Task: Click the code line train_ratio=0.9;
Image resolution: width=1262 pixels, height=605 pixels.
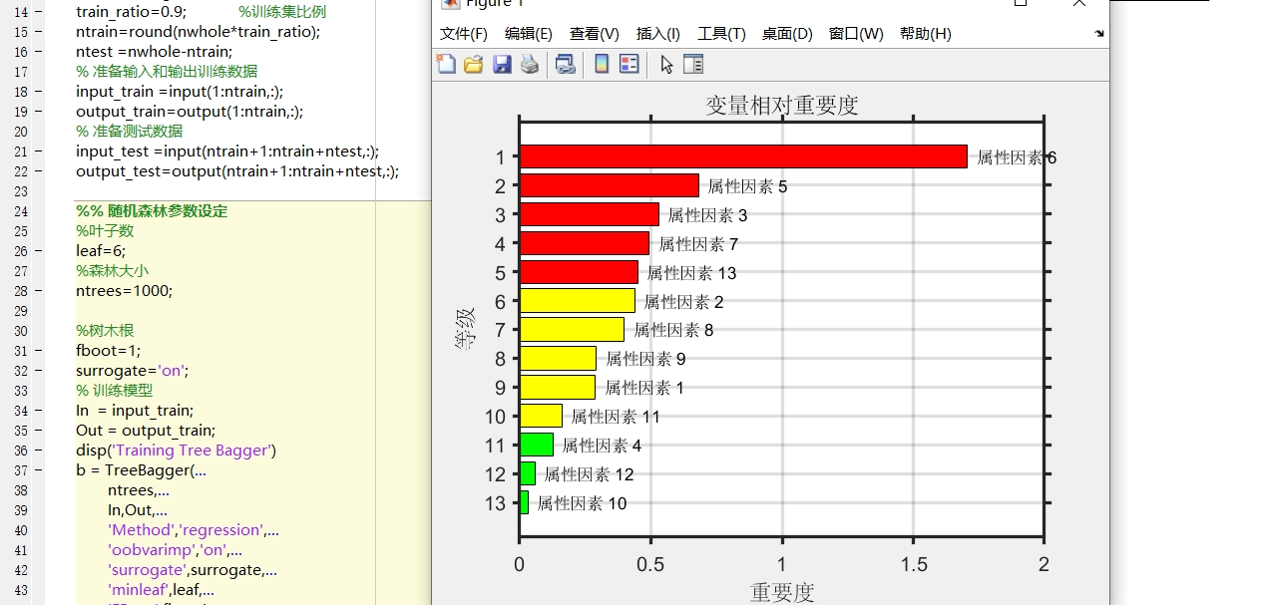Action: (131, 12)
